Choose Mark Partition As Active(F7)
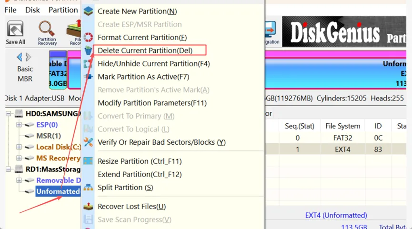The height and width of the screenshot is (229, 412). coord(143,77)
